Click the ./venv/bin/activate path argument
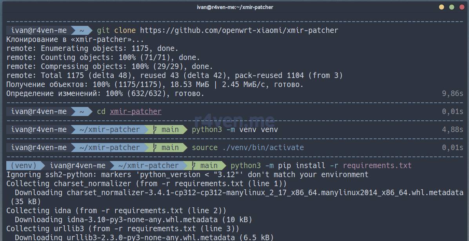 pos(263,148)
